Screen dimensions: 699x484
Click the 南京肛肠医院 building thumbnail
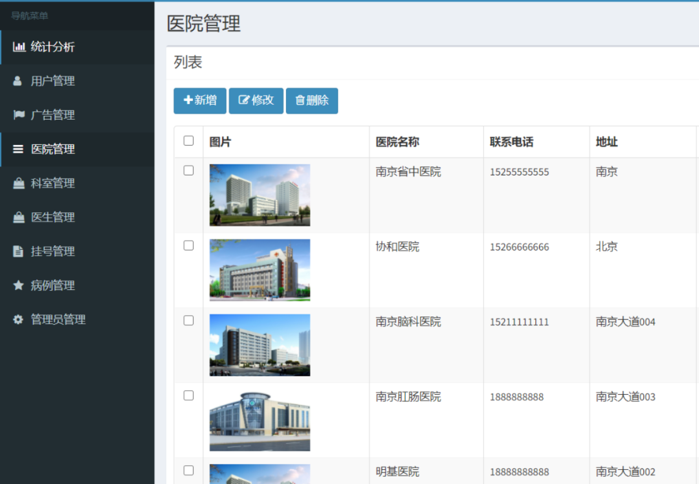[x=260, y=421]
